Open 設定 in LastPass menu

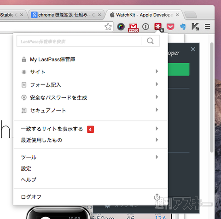click(x=90, y=168)
